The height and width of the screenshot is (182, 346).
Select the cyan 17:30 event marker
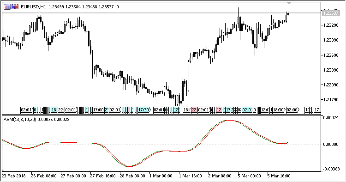tap(144, 109)
